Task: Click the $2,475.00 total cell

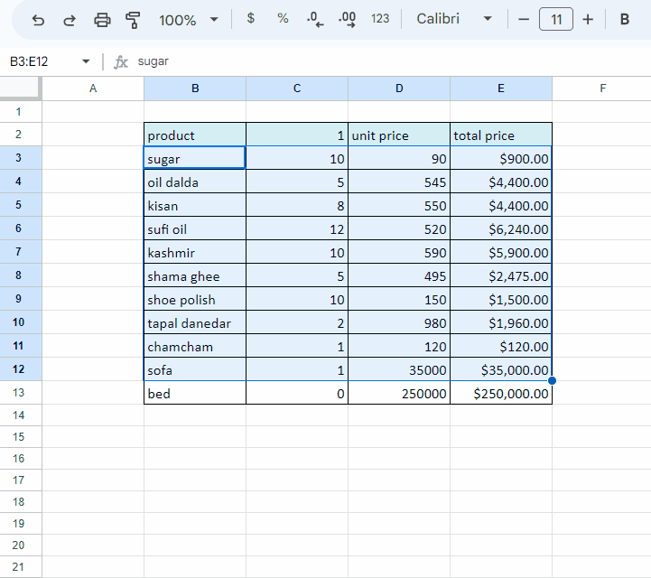Action: tap(501, 275)
